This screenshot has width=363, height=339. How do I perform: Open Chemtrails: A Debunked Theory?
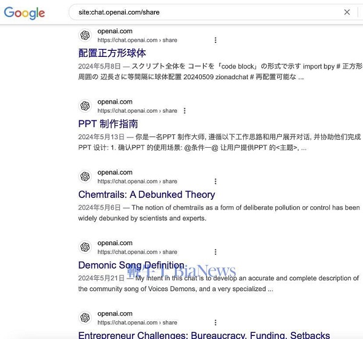pos(146,194)
